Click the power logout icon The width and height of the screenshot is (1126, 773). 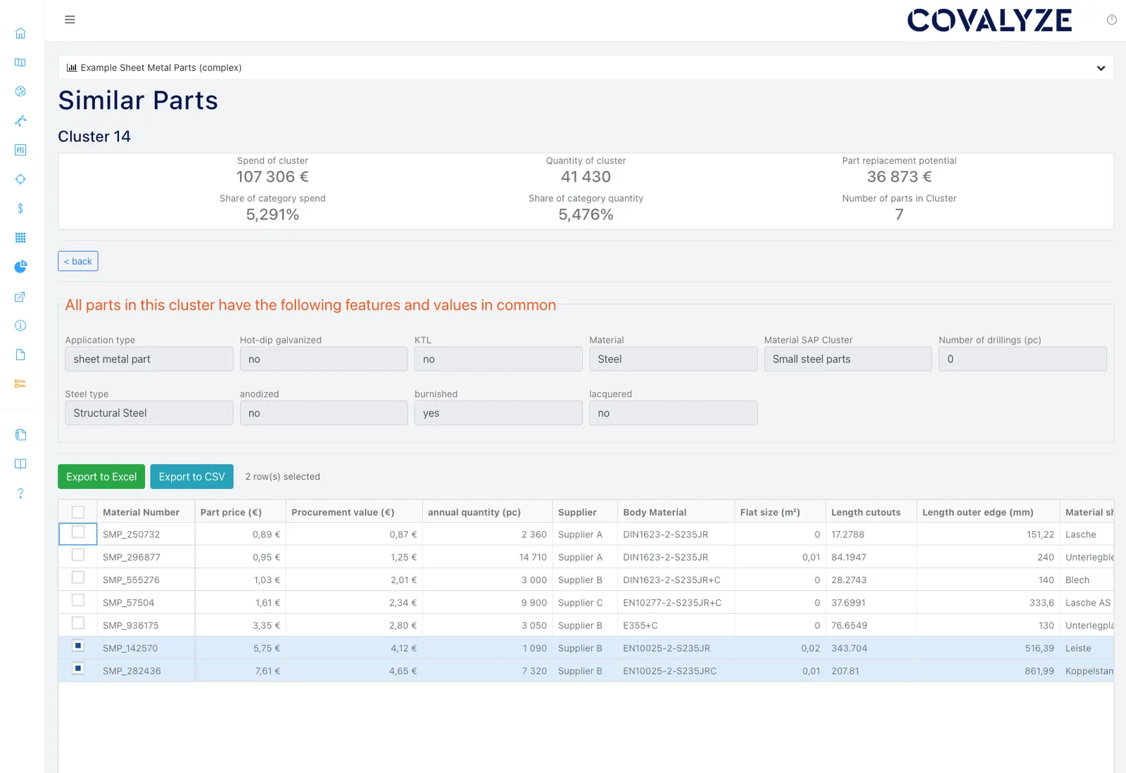coord(1112,20)
